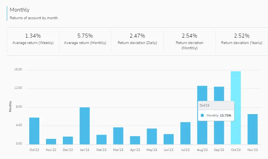
Task: Select the Jan'23 bar in chart
Action: pos(85,126)
